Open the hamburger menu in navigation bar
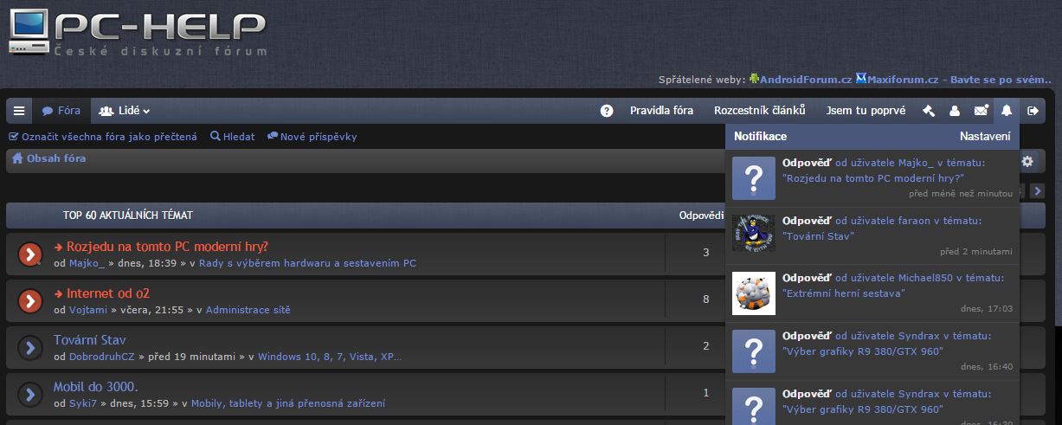Viewport: 1062px width, 425px height. click(x=19, y=111)
